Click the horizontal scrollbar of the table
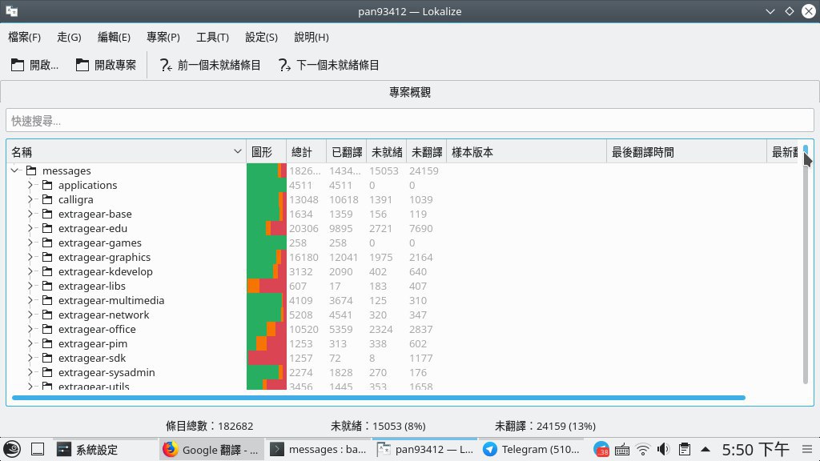The image size is (820, 461). [x=379, y=398]
